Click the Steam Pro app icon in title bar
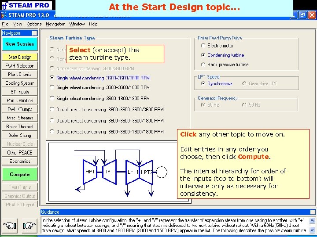 click(4, 15)
